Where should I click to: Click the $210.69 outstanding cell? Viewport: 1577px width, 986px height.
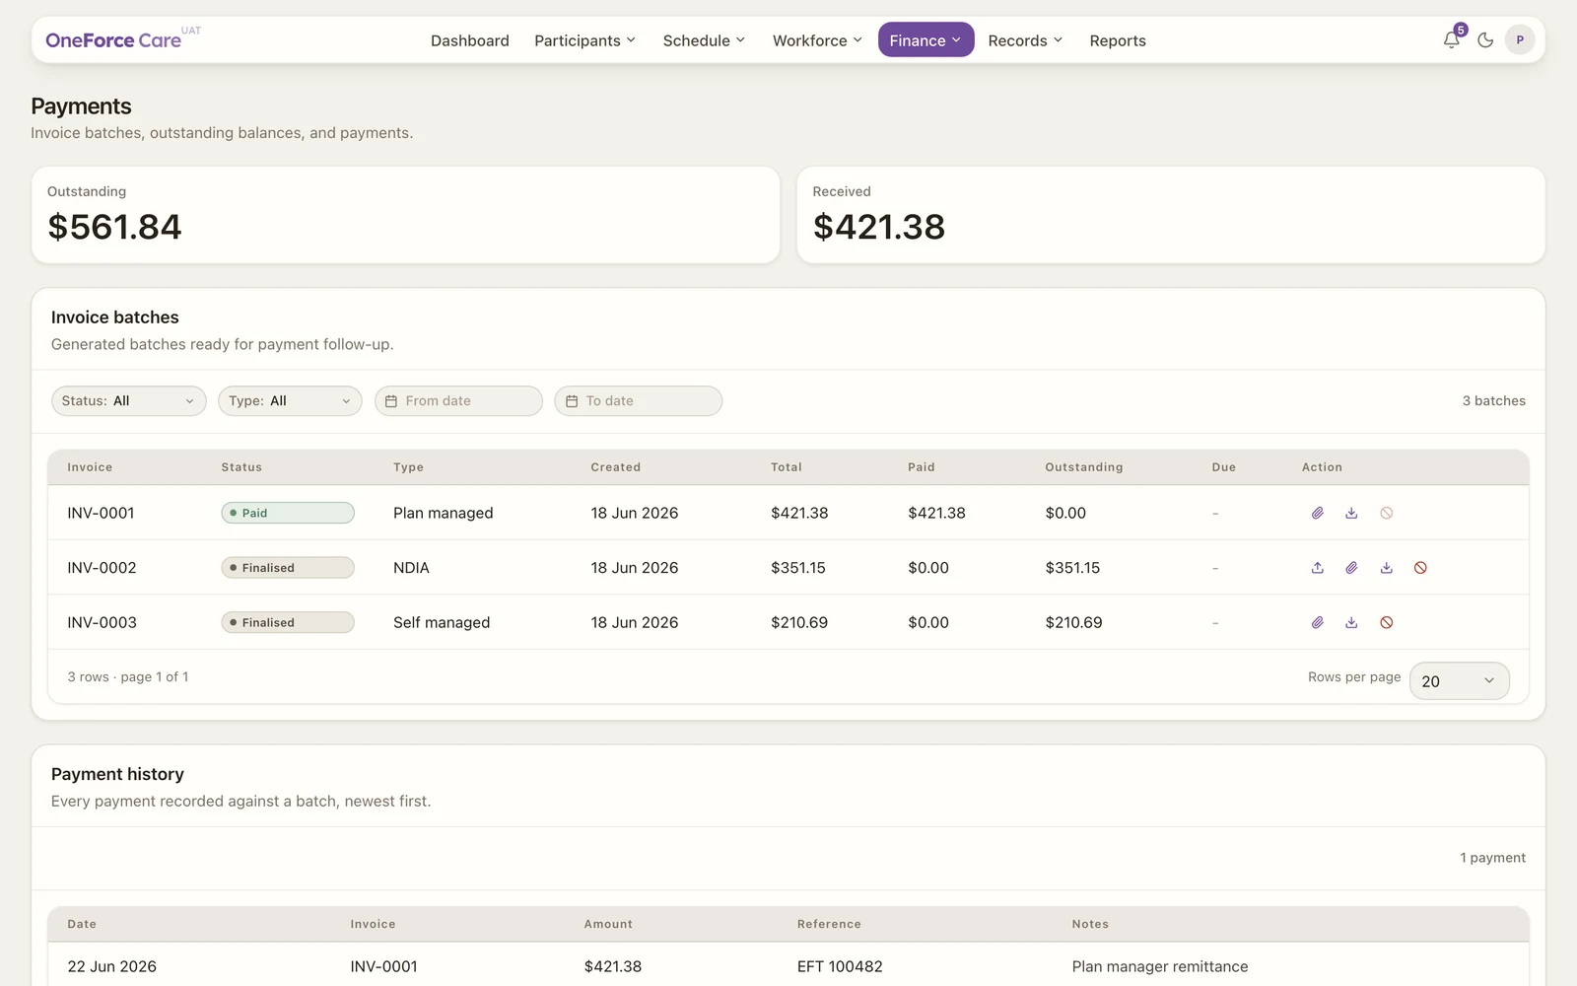point(1073,622)
